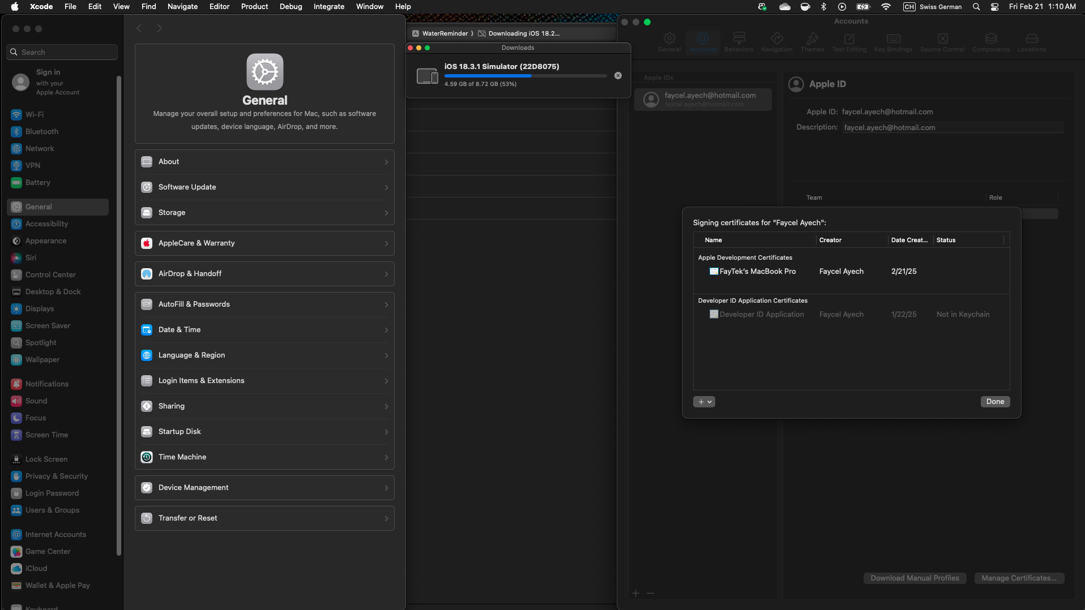The width and height of the screenshot is (1085, 610).
Task: Open Control Center from the menu bar
Action: tap(994, 7)
